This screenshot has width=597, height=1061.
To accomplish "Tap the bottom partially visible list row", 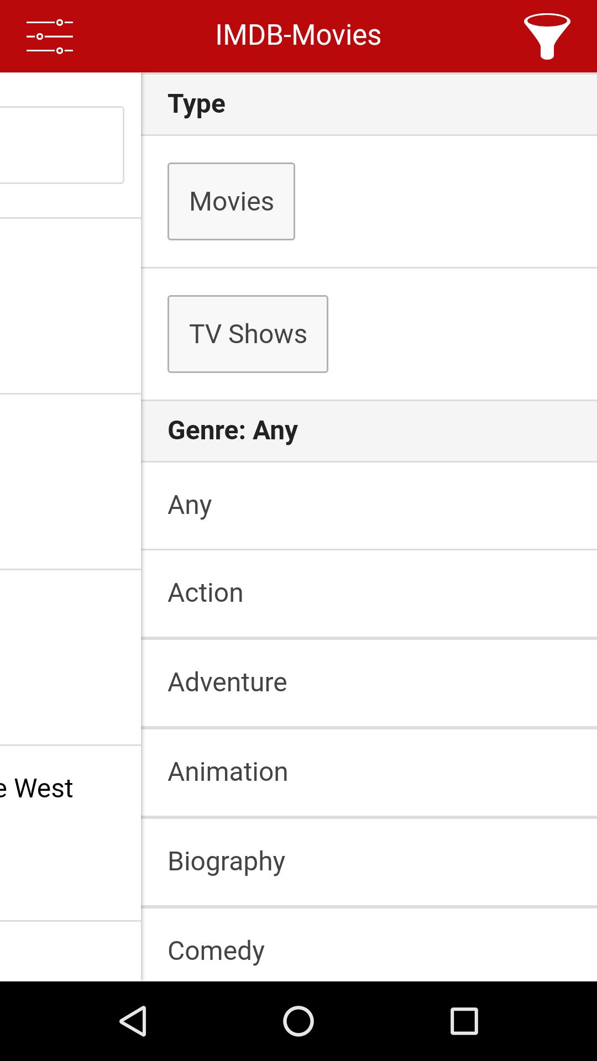I will pyautogui.click(x=70, y=952).
